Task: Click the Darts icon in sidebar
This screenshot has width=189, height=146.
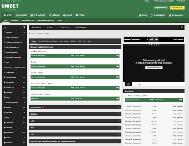Action: [x=4, y=97]
